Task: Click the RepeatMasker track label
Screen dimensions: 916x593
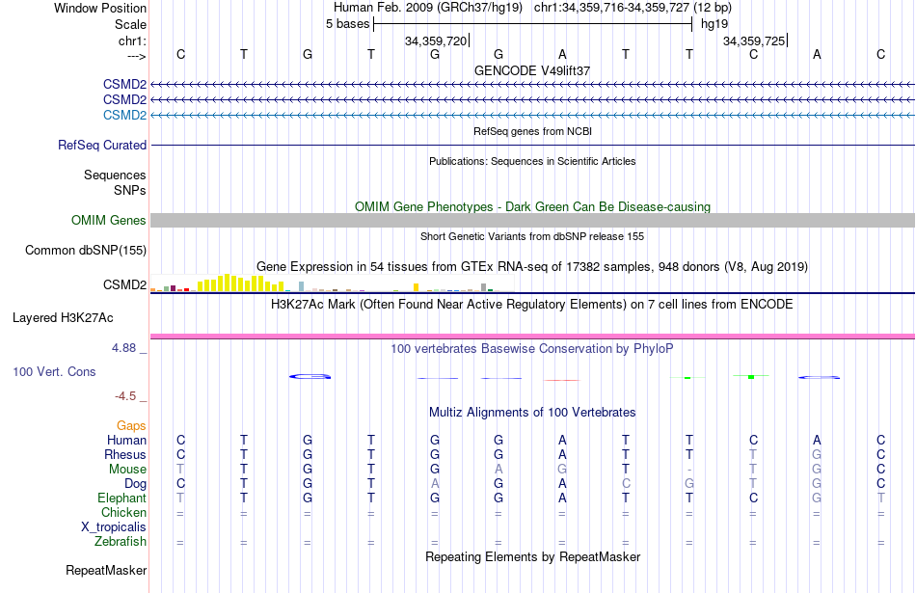Action: point(106,570)
